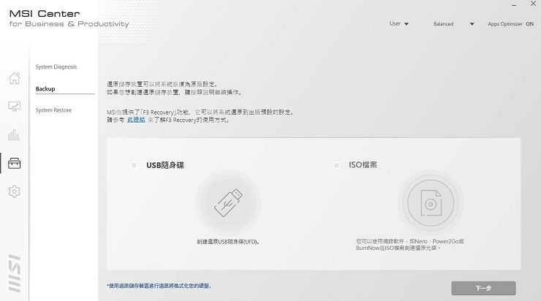
Task: Follow the 此連結 hyperlink
Action: (136, 120)
